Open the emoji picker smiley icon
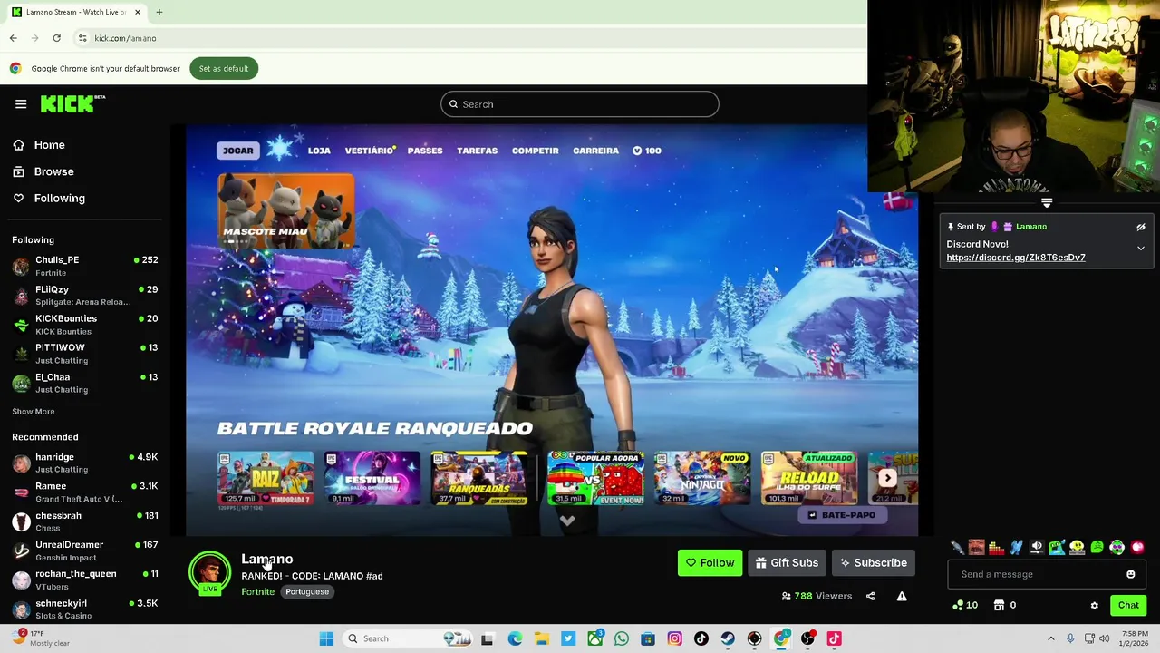The width and height of the screenshot is (1160, 653). coord(1130,574)
